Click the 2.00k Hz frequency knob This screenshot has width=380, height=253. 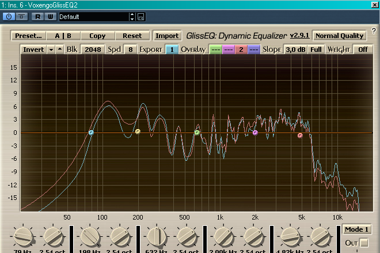pyautogui.click(x=223, y=236)
